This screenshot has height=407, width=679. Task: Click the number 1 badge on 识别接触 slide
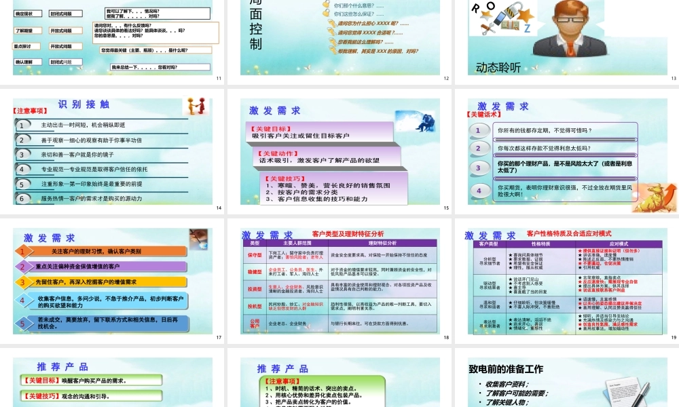click(22, 125)
